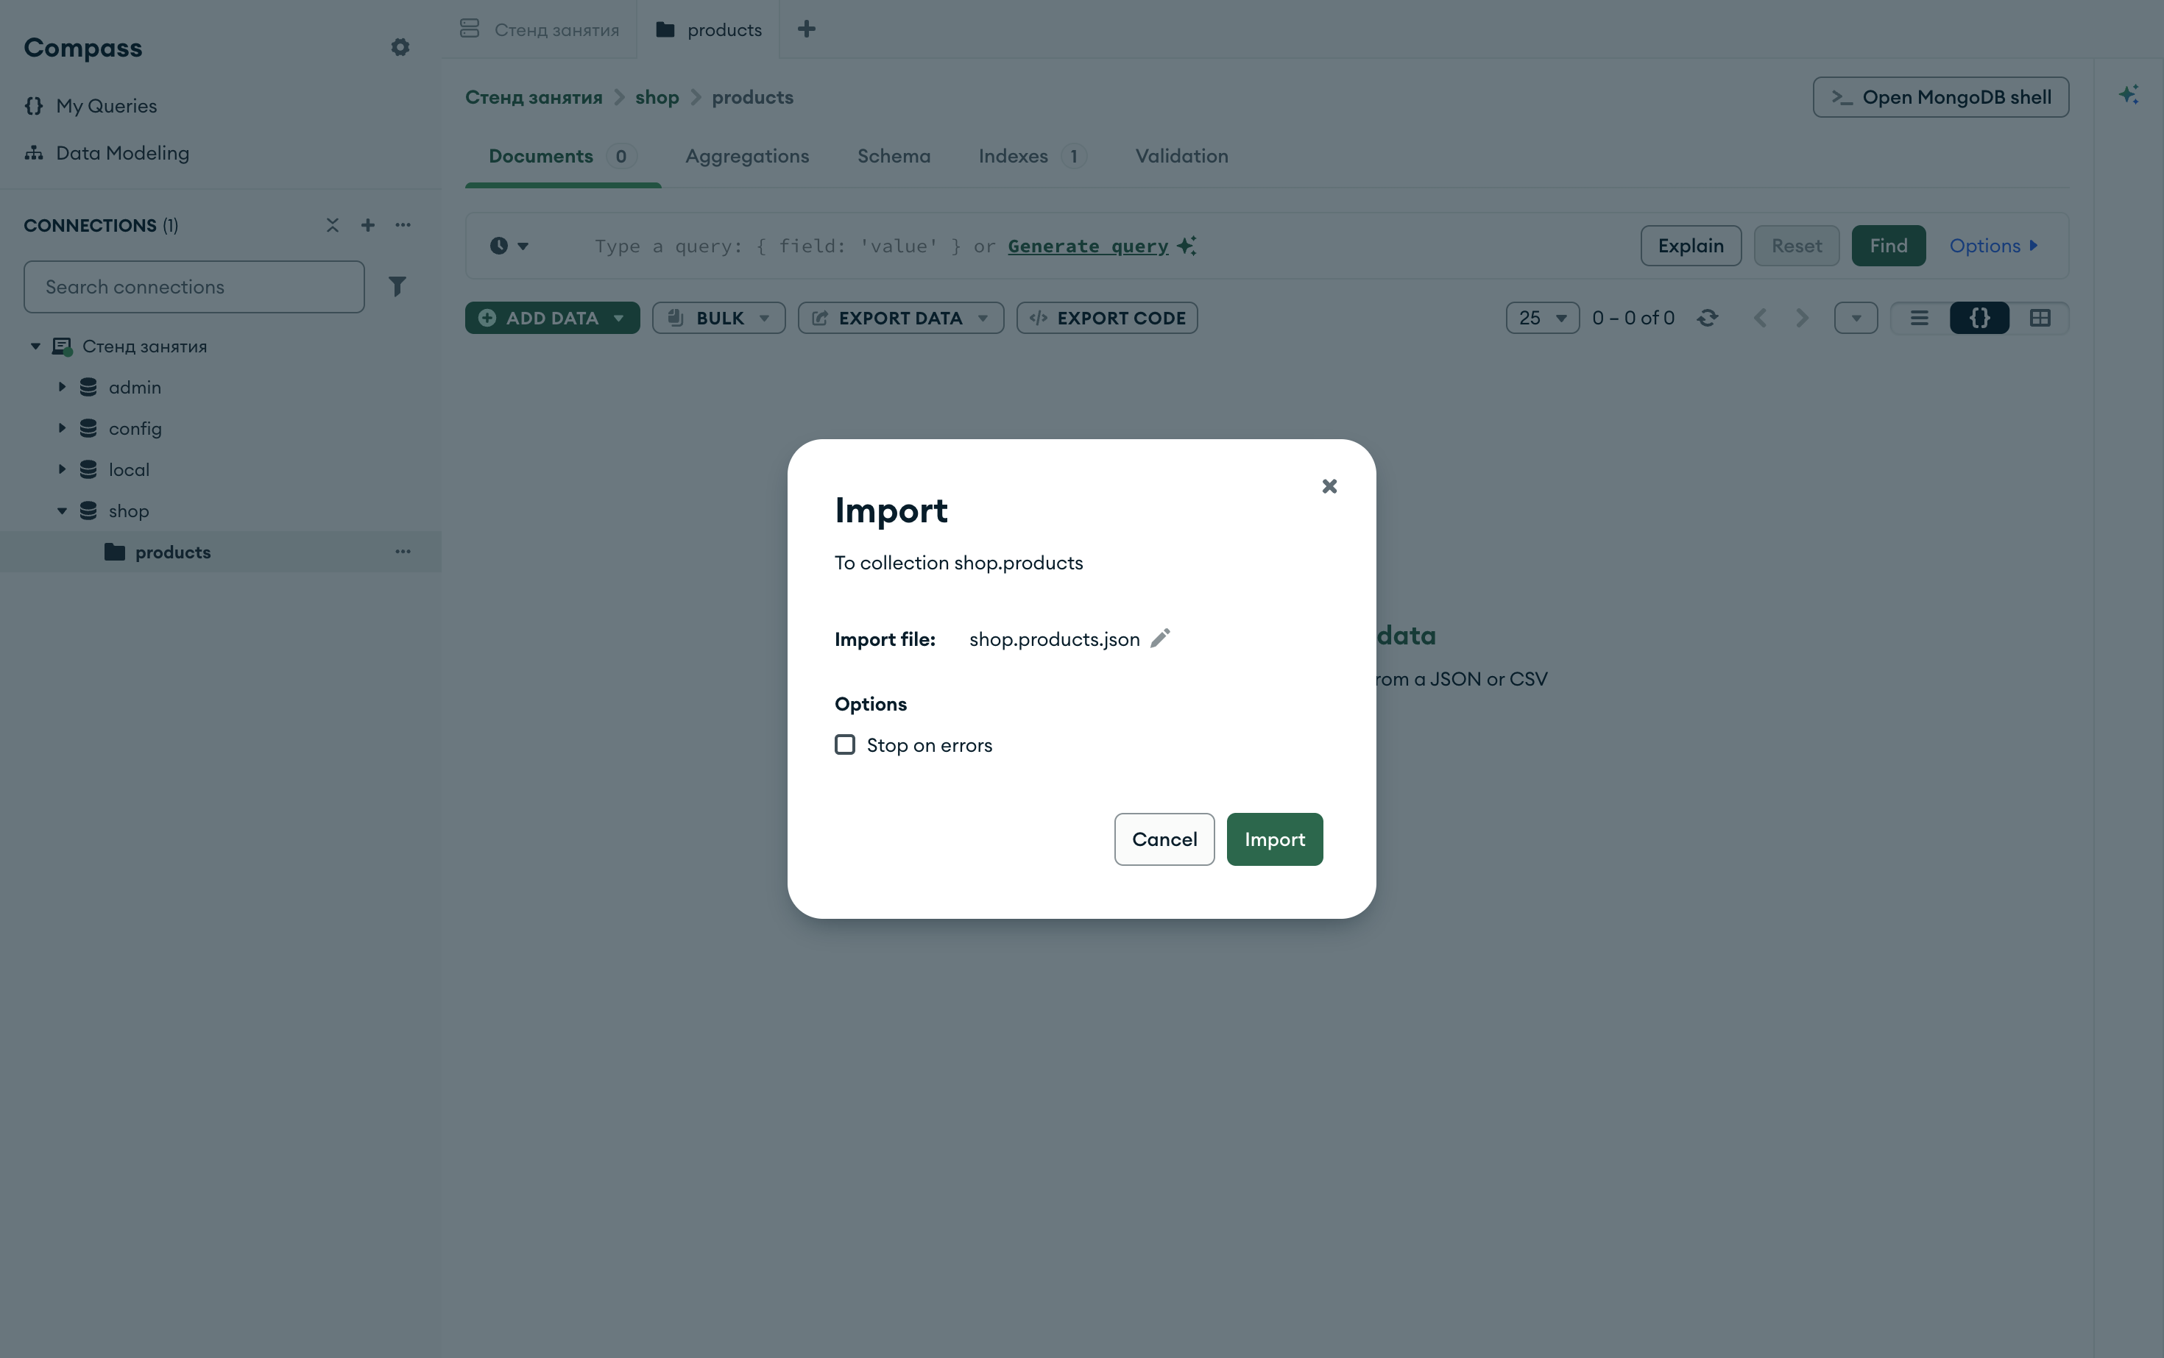Screen dimensions: 2164x1358
Task: Collapse all connections icon
Action: pyautogui.click(x=333, y=224)
